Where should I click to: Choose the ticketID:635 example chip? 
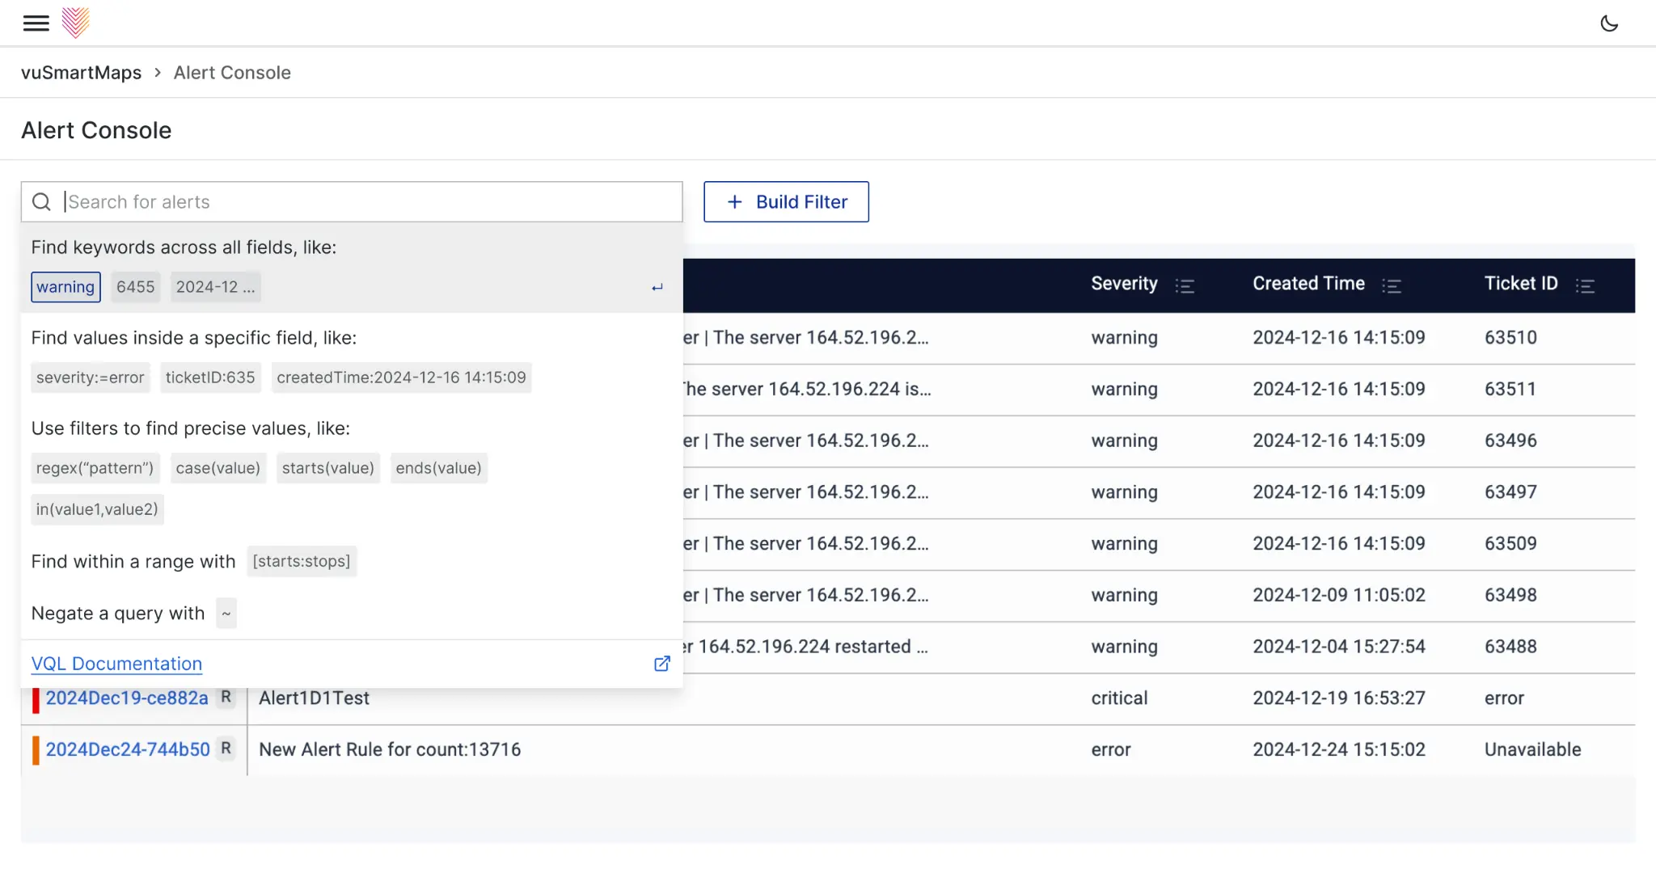(x=210, y=378)
